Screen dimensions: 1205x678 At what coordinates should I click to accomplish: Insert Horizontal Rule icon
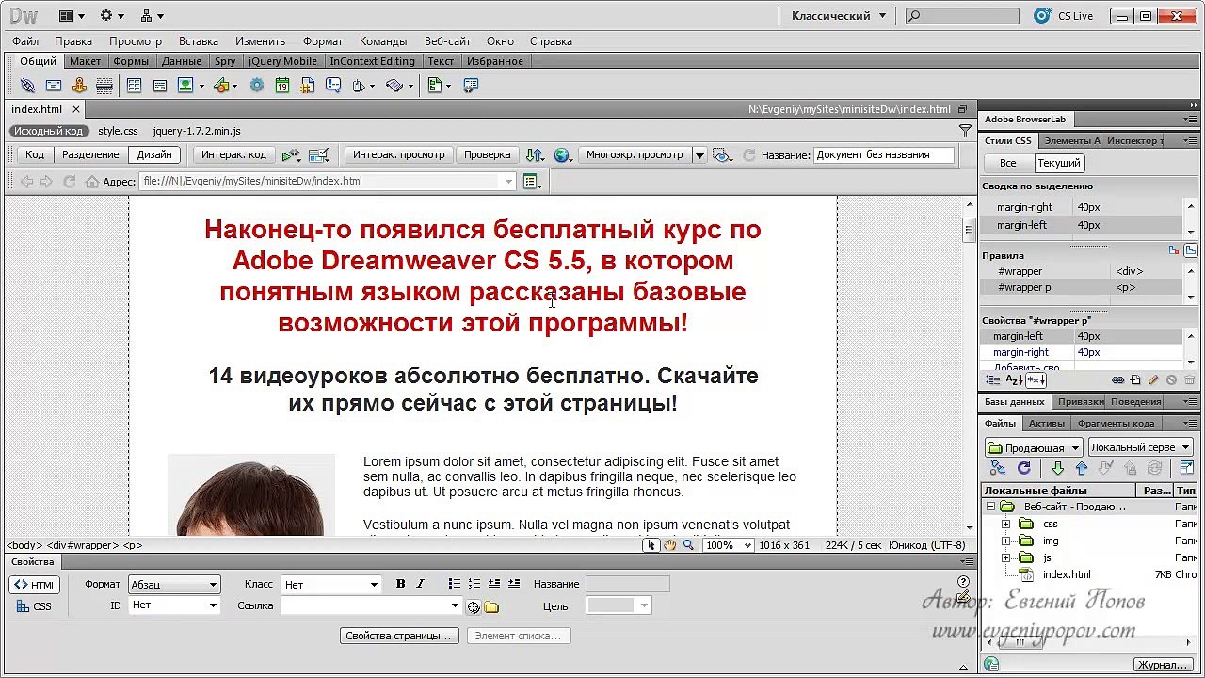click(x=104, y=86)
